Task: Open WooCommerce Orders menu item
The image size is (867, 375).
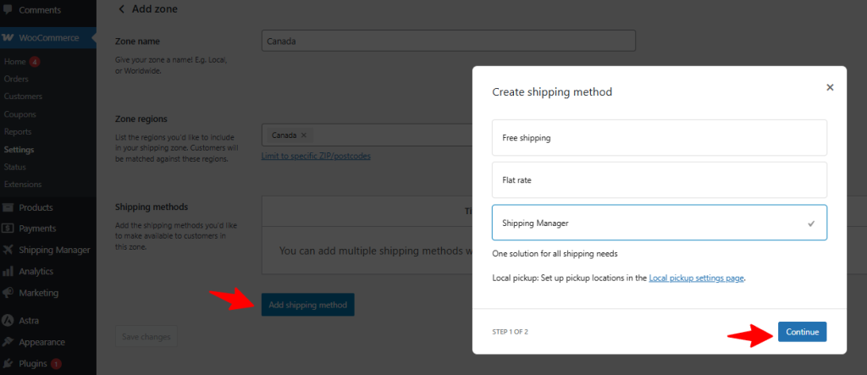Action: coord(16,79)
